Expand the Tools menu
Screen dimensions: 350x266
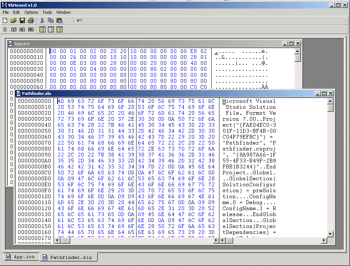pyautogui.click(x=47, y=12)
